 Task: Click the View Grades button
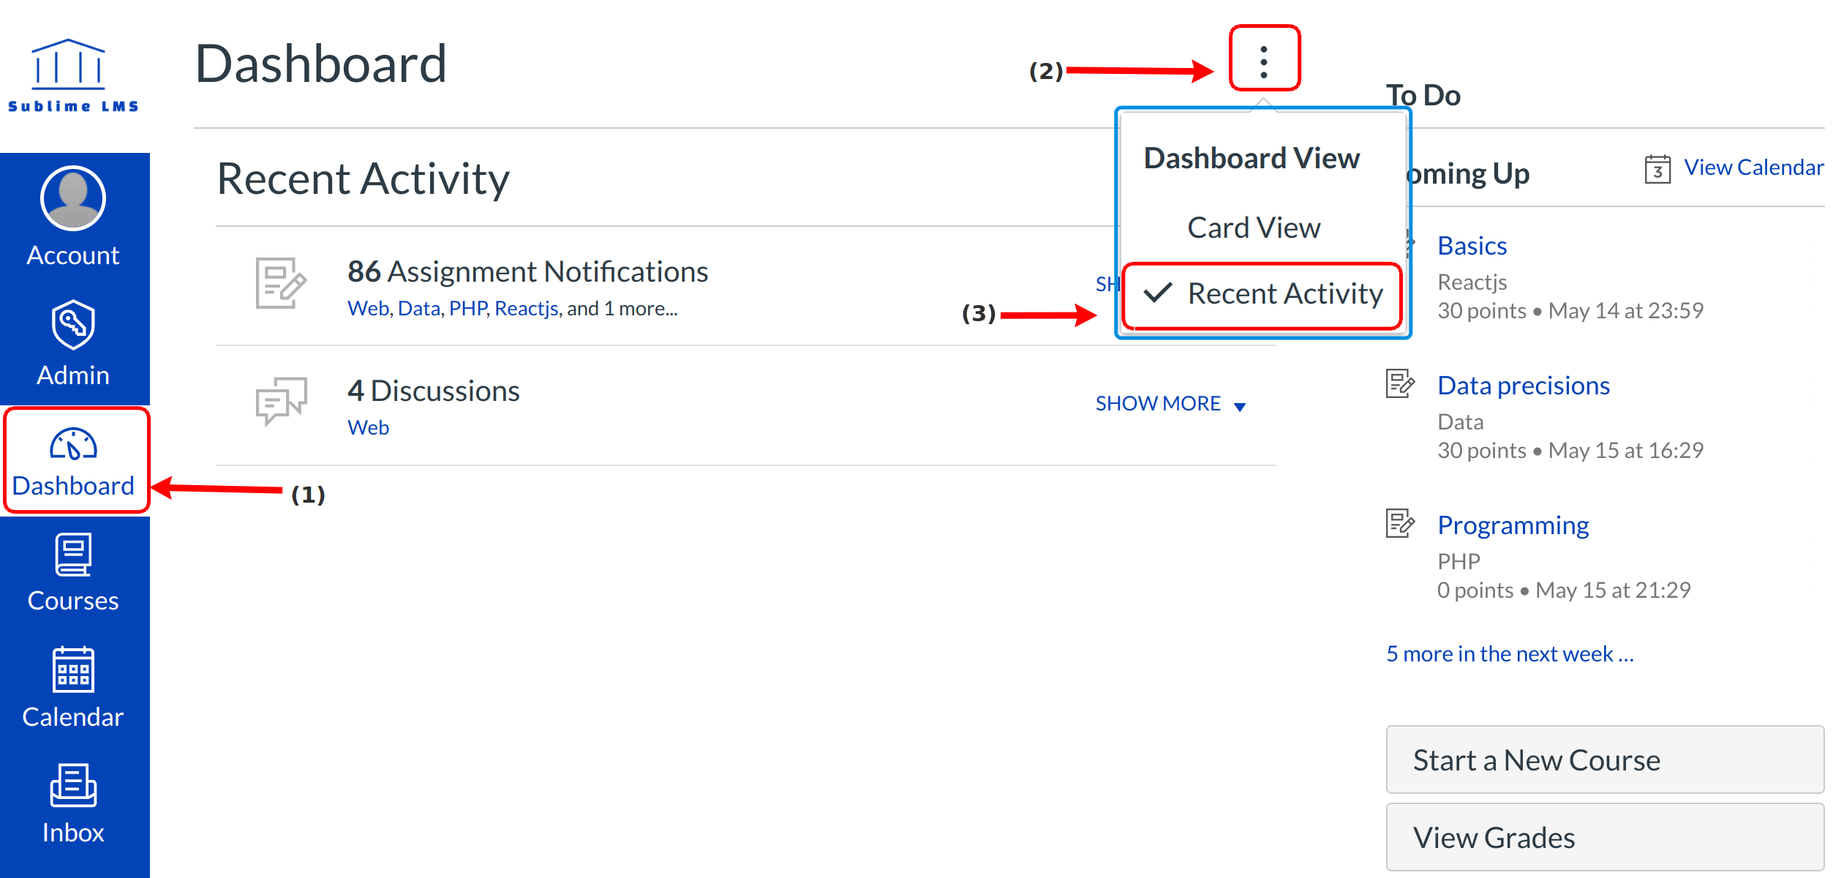(x=1603, y=838)
